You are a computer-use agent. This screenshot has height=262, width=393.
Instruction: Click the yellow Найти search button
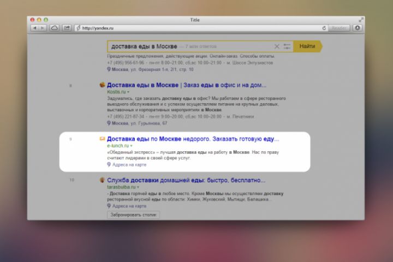(307, 46)
